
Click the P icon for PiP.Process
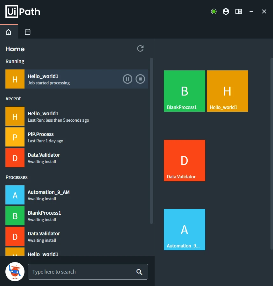(x=15, y=137)
